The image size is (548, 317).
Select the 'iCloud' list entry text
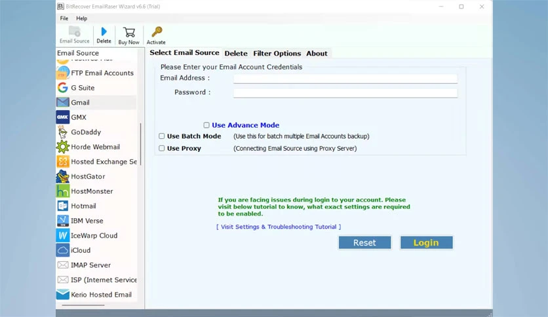click(81, 250)
